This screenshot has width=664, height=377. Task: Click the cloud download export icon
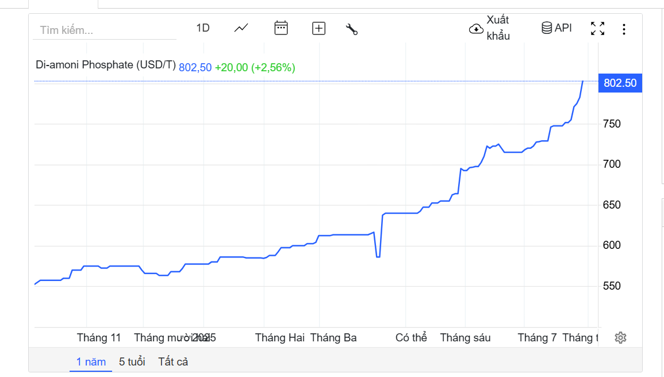click(x=476, y=29)
